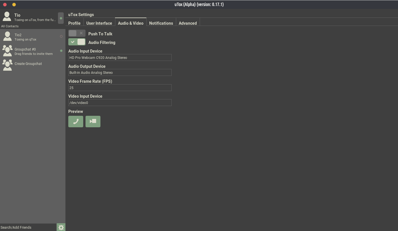
Task: Click the Create Groupchat group icon
Action: [x=7, y=65]
